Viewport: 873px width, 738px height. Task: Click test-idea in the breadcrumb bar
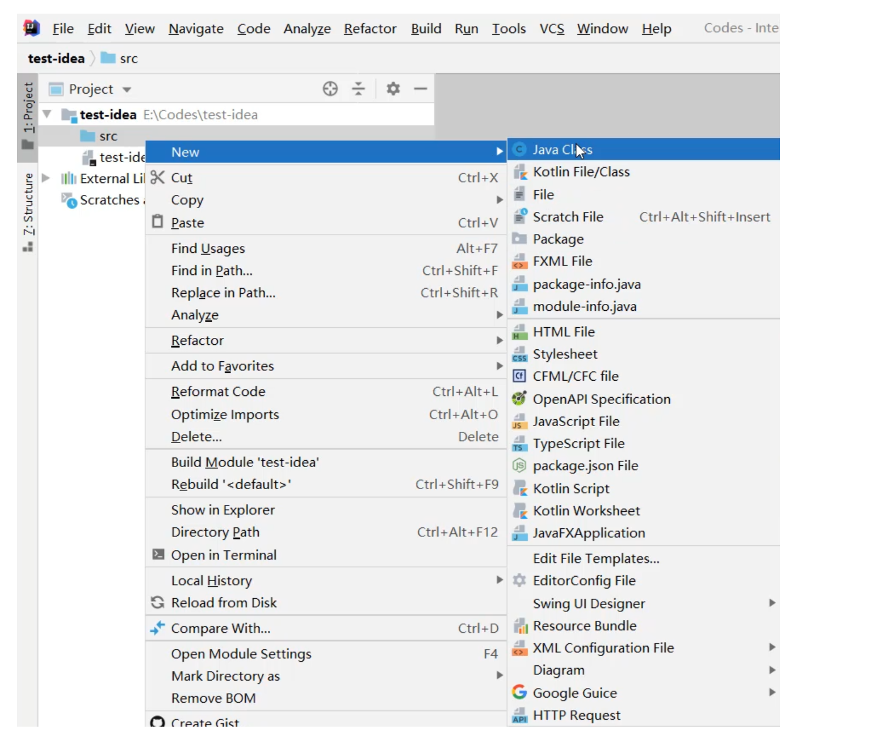(56, 59)
